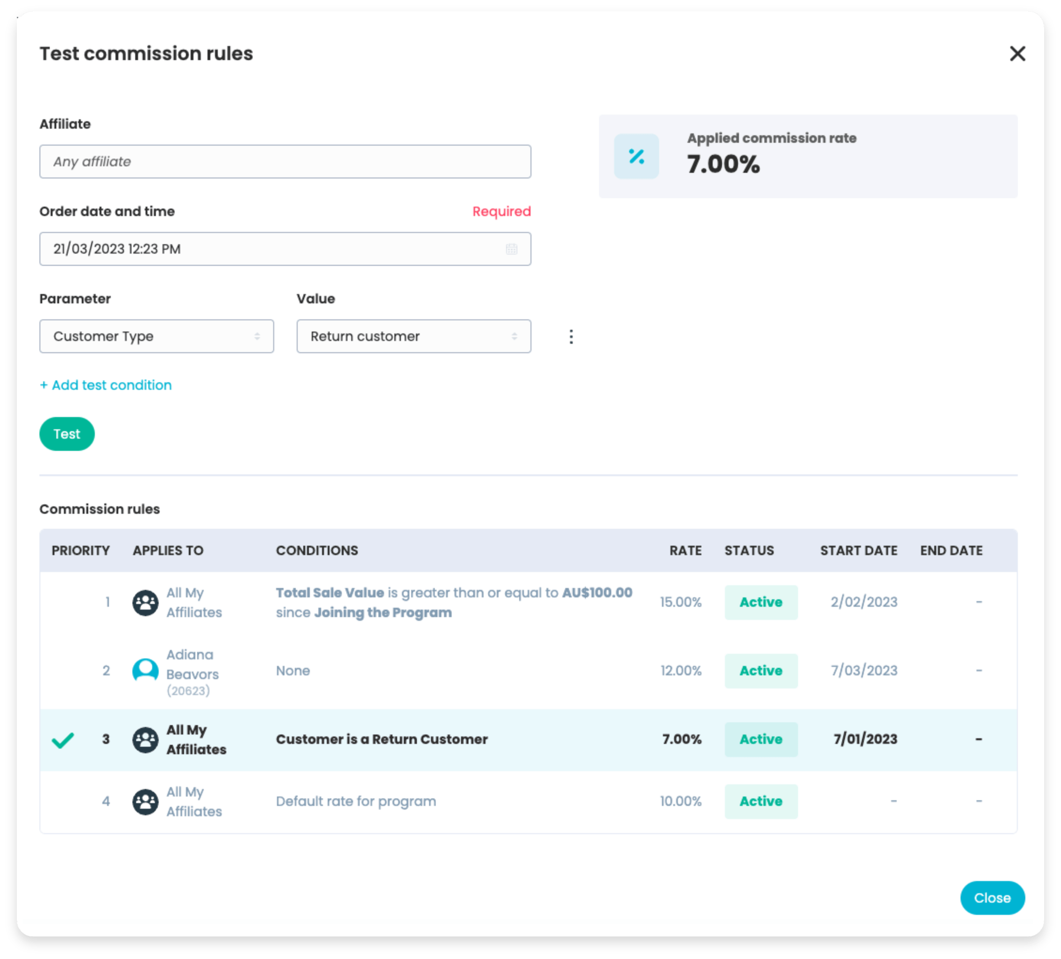Click the order date and time field
The height and width of the screenshot is (959, 1061).
274,249
